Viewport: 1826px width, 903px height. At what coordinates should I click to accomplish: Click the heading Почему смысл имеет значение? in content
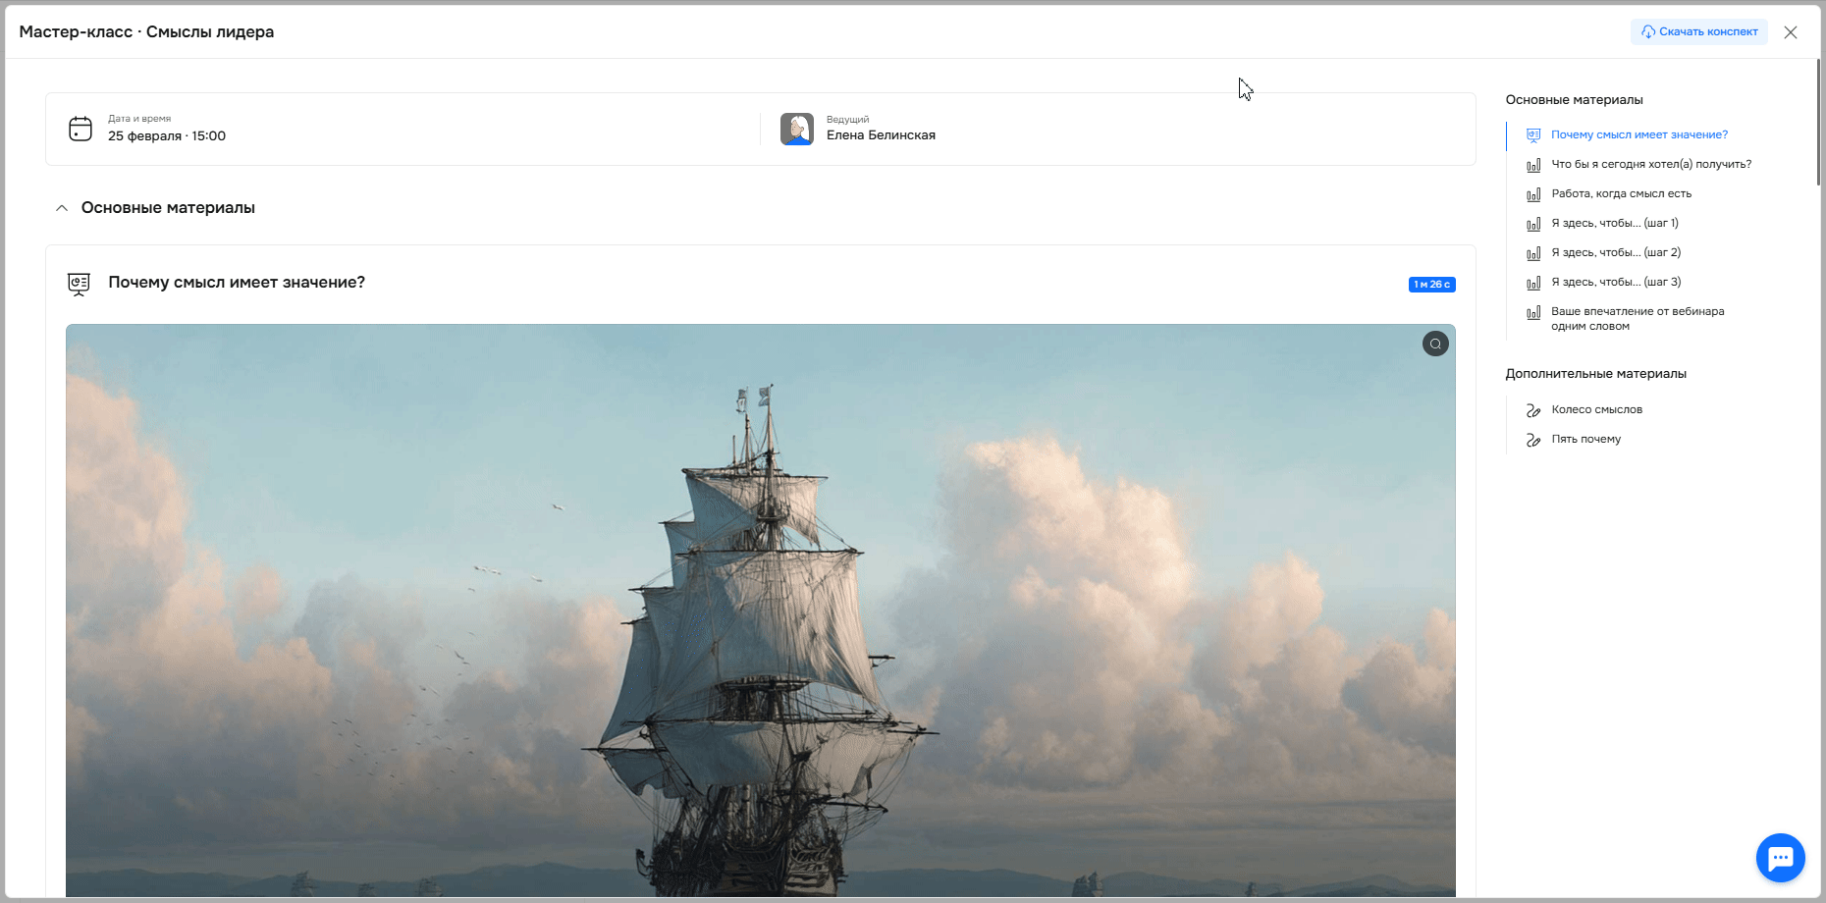pos(237,283)
